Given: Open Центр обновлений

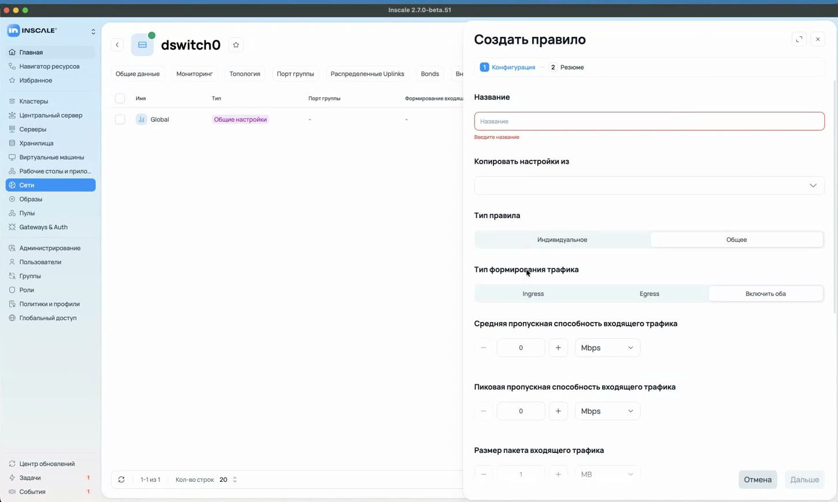Looking at the screenshot, I should click(51, 464).
